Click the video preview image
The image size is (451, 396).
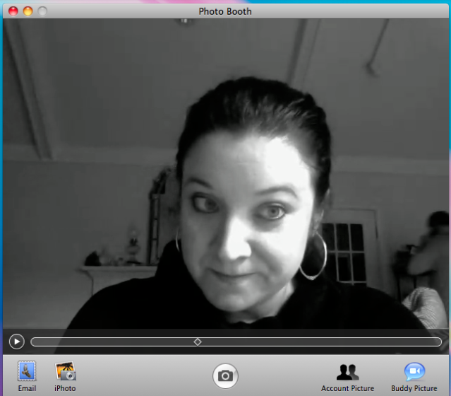[x=226, y=177]
